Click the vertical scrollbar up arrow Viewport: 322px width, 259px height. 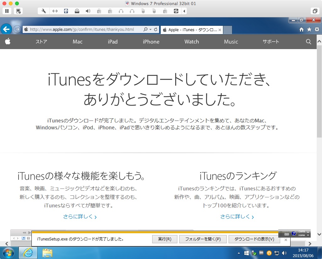tap(319, 41)
